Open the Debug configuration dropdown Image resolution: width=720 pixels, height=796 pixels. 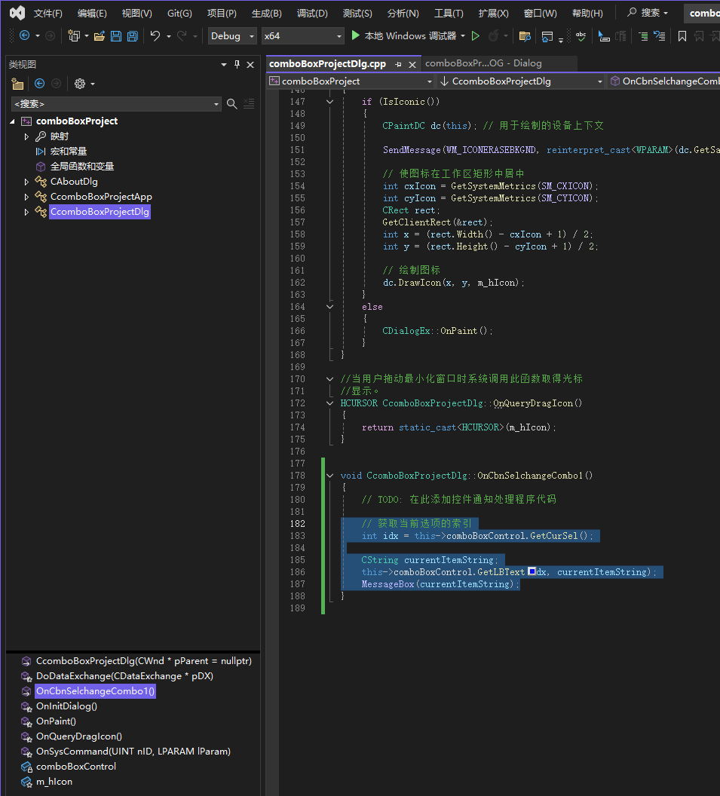coord(232,36)
